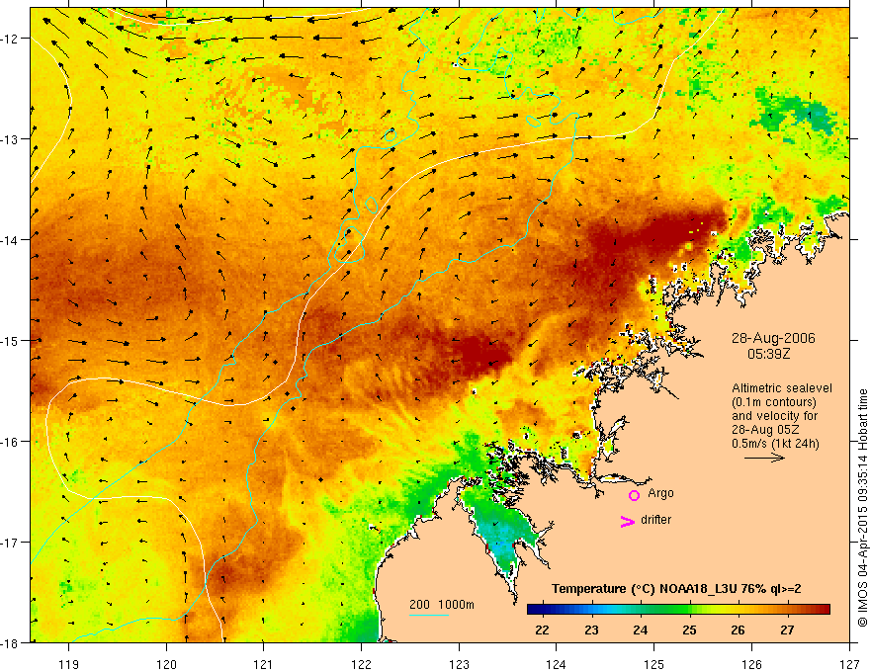The height and width of the screenshot is (672, 870).
Task: Click the -17 latitude axis label
Action: 11,543
